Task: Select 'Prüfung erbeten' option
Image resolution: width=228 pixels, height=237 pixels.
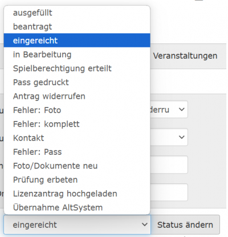Action: (x=77, y=179)
